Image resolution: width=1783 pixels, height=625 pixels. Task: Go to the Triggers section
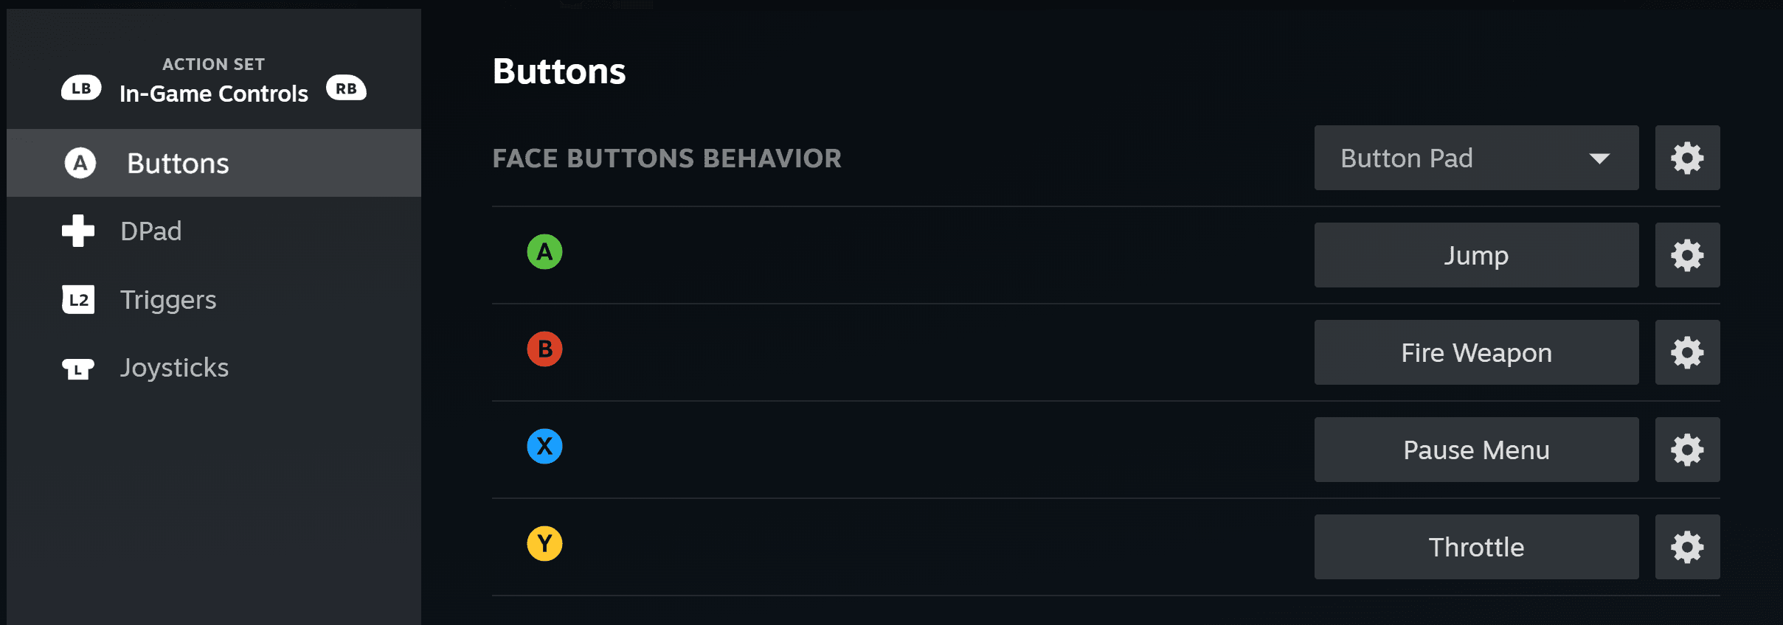pos(167,300)
